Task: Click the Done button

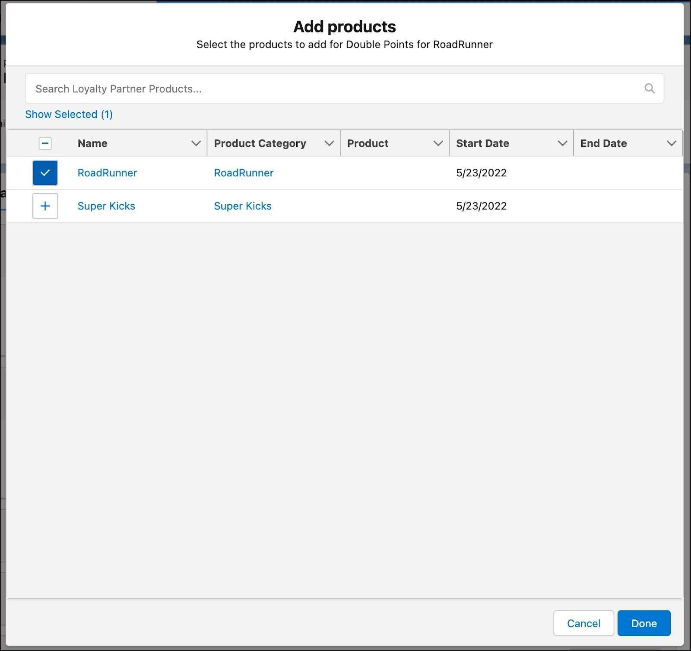Action: [x=644, y=623]
